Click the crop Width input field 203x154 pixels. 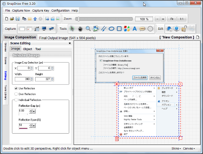pyautogui.click(x=22, y=79)
